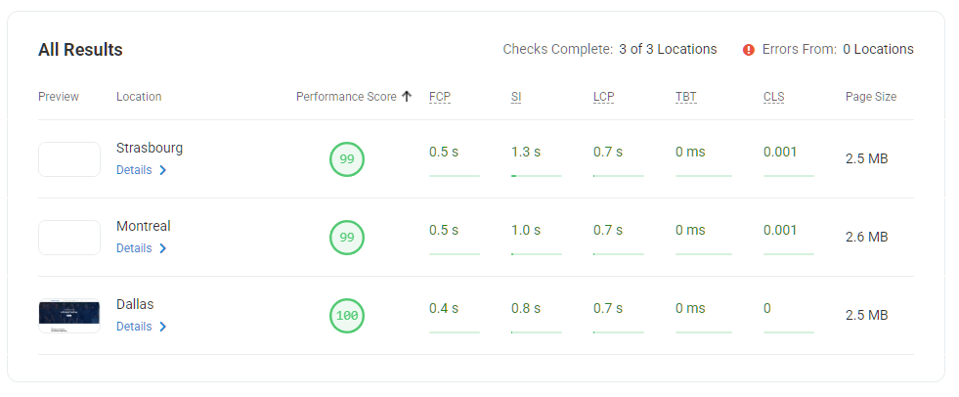
Task: Expand Strasbourg details chevron arrow
Action: [x=163, y=170]
